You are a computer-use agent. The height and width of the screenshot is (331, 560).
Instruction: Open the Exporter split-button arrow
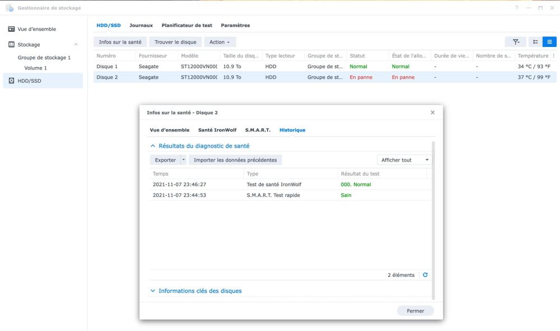[x=183, y=160]
